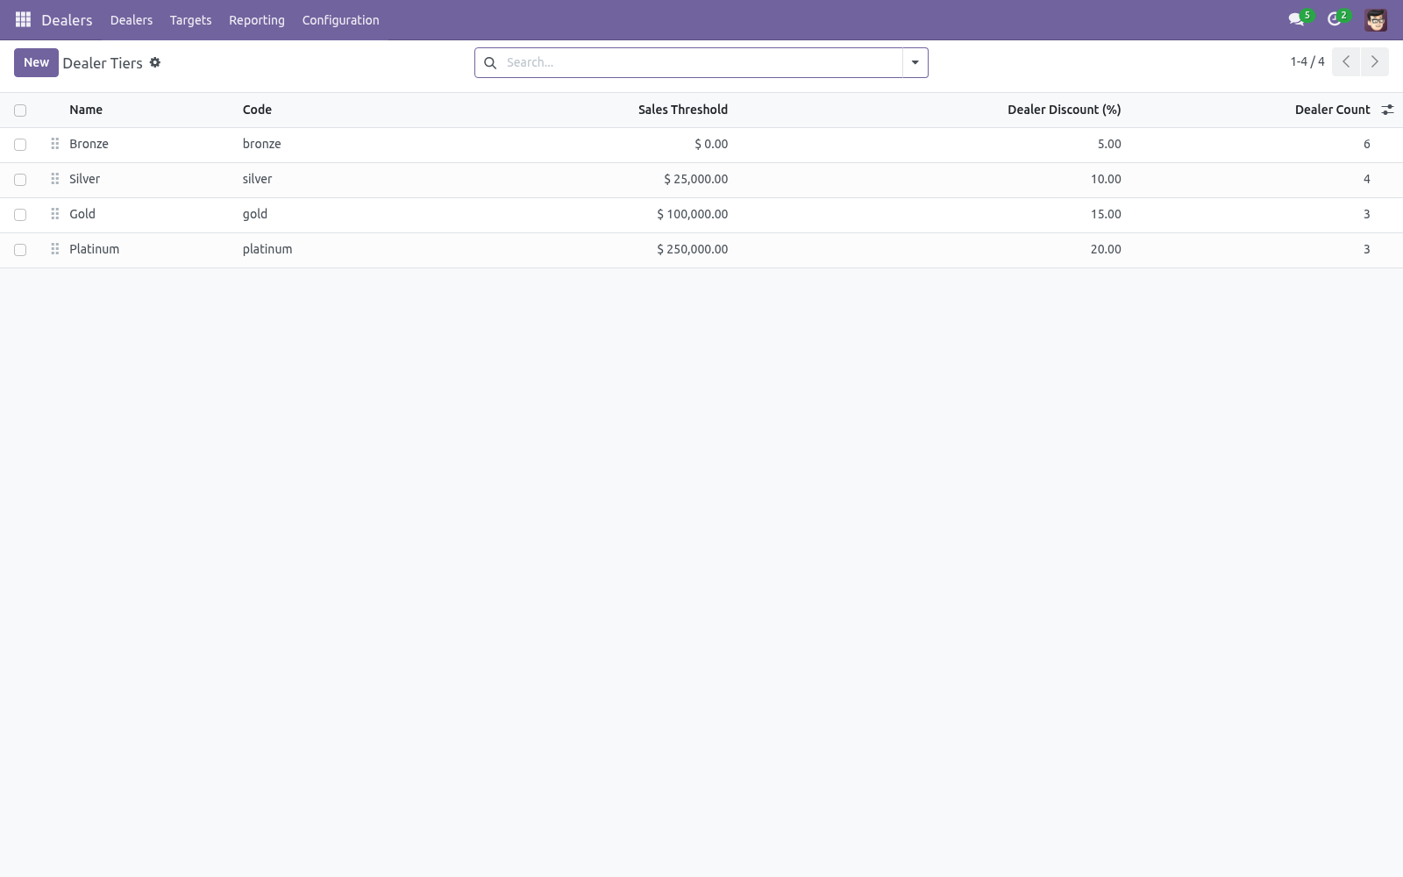1403x877 pixels.
Task: Grab the Gold row drag handle
Action: (x=54, y=214)
